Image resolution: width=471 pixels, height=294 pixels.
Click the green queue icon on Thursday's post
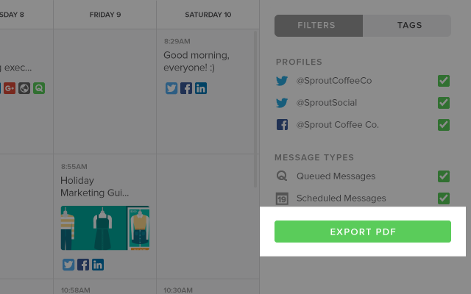point(39,88)
